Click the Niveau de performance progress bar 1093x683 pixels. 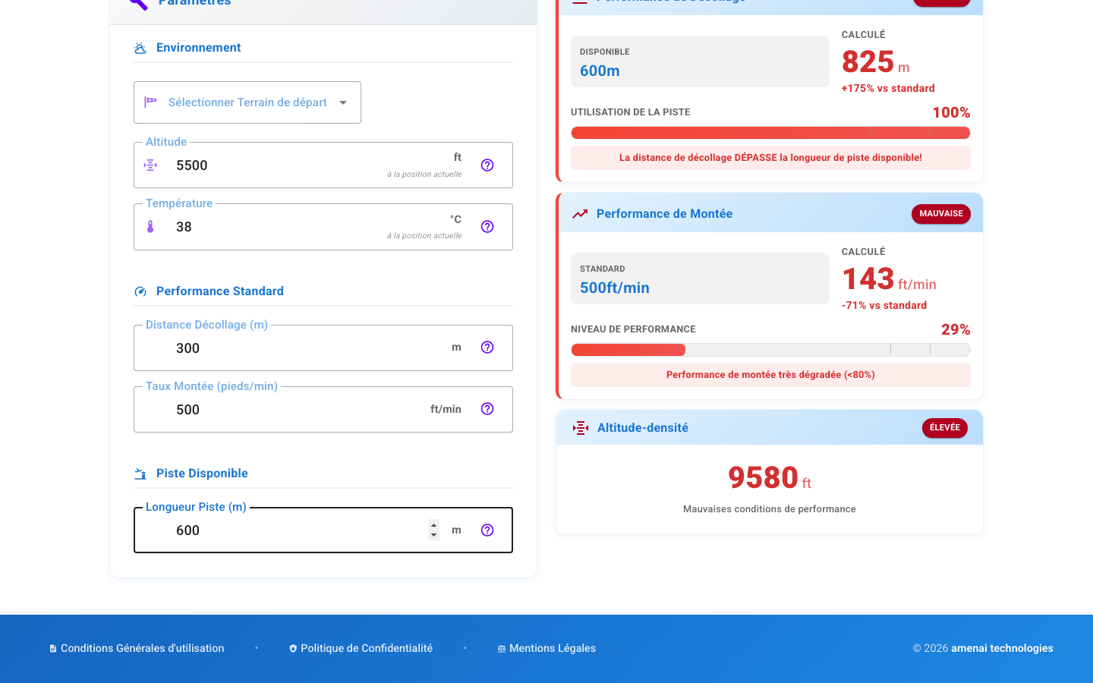770,350
